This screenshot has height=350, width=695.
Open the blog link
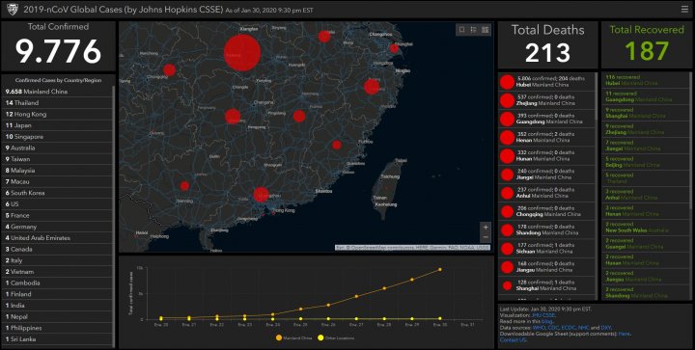click(x=546, y=321)
